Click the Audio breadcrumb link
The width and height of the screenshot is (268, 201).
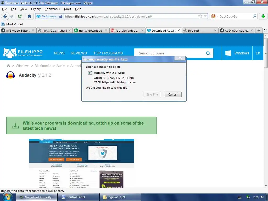click(61, 66)
